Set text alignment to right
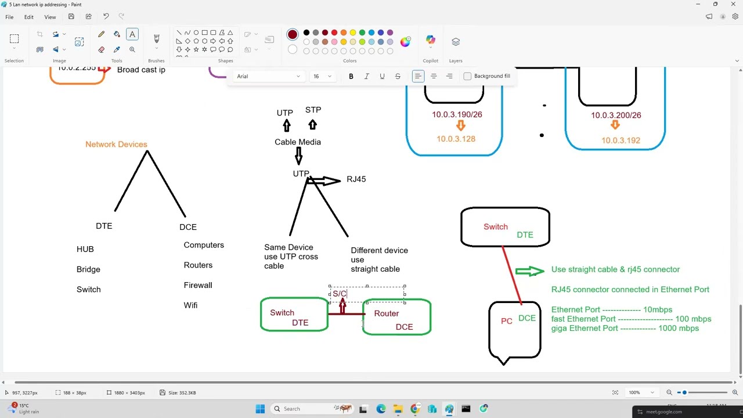This screenshot has width=743, height=418. tap(449, 76)
